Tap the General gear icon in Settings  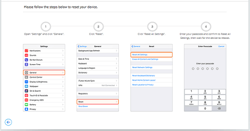(x=26, y=73)
